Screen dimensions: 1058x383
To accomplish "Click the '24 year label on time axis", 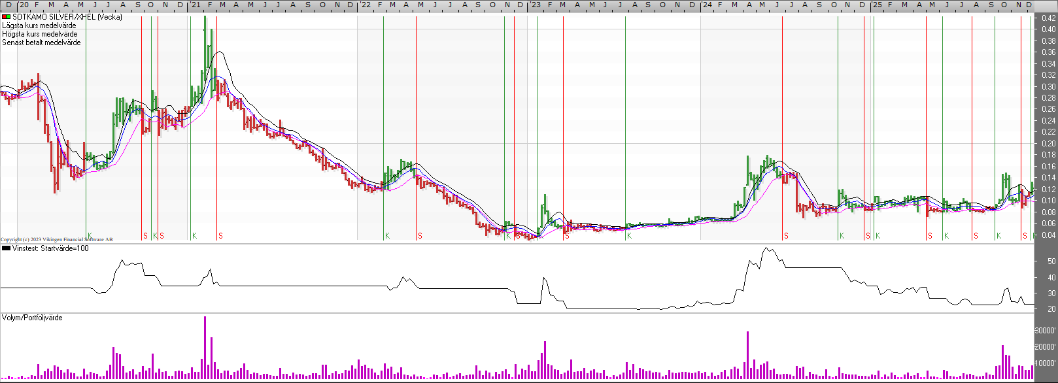I will (x=707, y=5).
